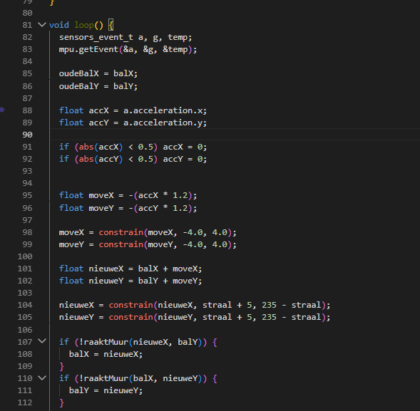Image resolution: width=420 pixels, height=411 pixels.
Task: Click 'constrain' on line 98
Action: click(x=121, y=232)
